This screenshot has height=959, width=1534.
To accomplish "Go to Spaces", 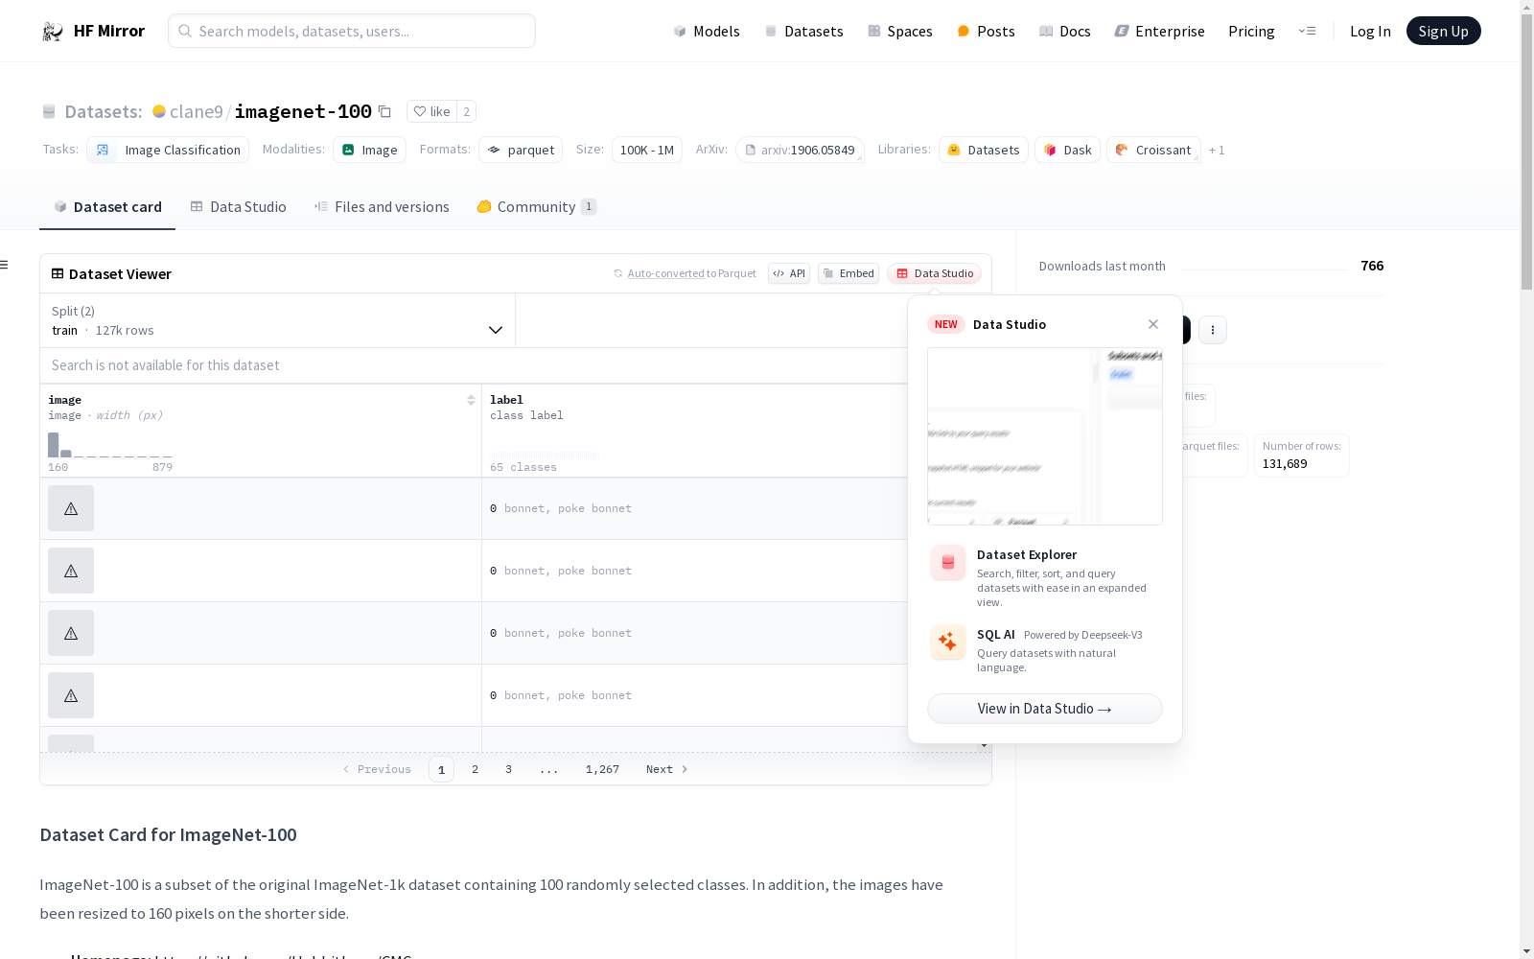I will tap(900, 31).
